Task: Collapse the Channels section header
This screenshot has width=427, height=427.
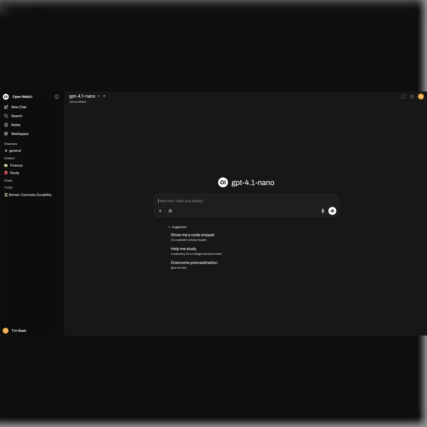Action: click(11, 144)
